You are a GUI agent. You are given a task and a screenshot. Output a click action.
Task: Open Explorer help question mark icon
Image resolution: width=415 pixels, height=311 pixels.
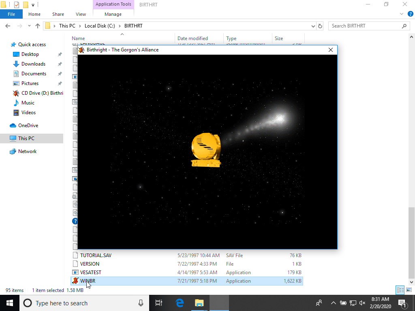click(410, 14)
